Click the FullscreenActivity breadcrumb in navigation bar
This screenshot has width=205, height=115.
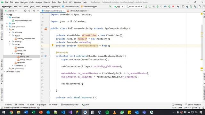tap(70, 6)
